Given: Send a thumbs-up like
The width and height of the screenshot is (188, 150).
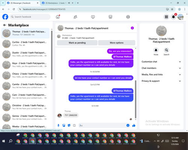Looking at the screenshot, I should [134, 125].
